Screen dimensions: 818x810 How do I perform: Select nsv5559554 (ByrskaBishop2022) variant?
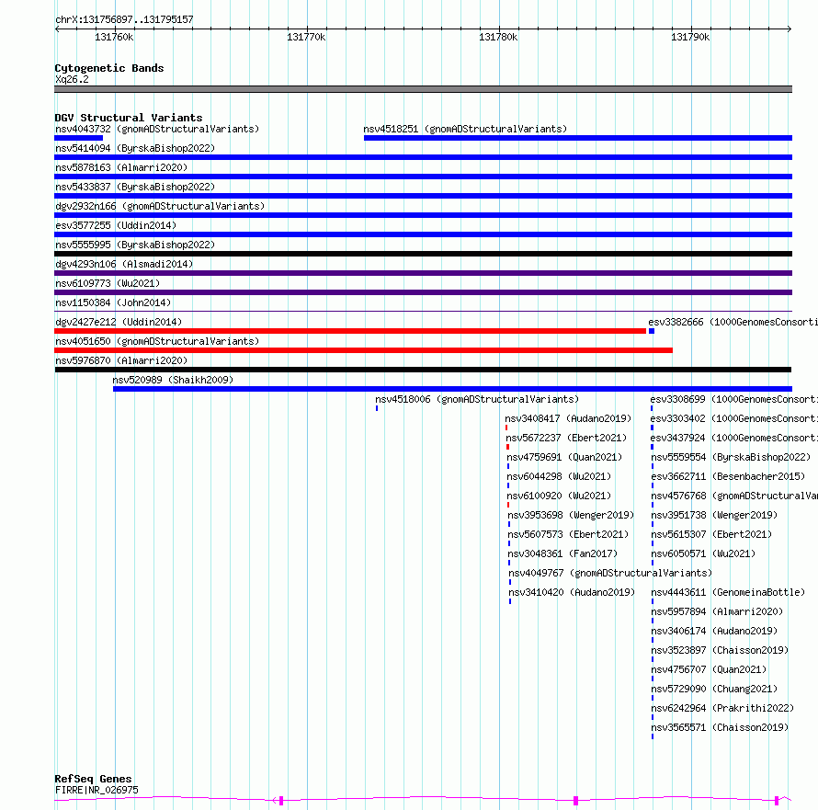[x=731, y=457]
